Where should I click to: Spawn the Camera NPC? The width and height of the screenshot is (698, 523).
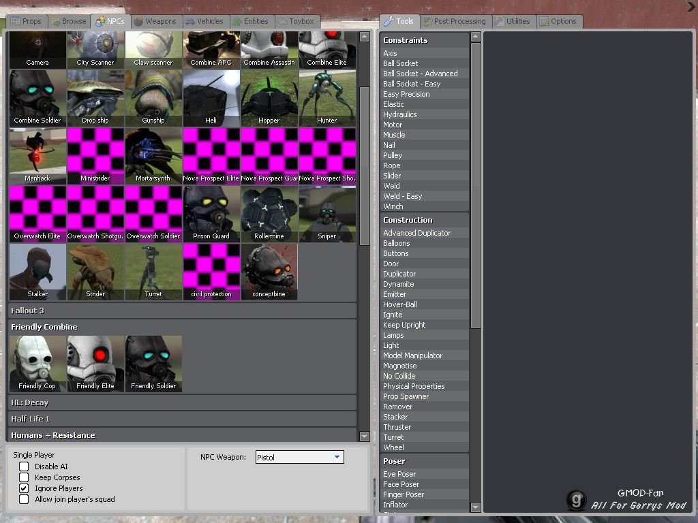(37, 49)
